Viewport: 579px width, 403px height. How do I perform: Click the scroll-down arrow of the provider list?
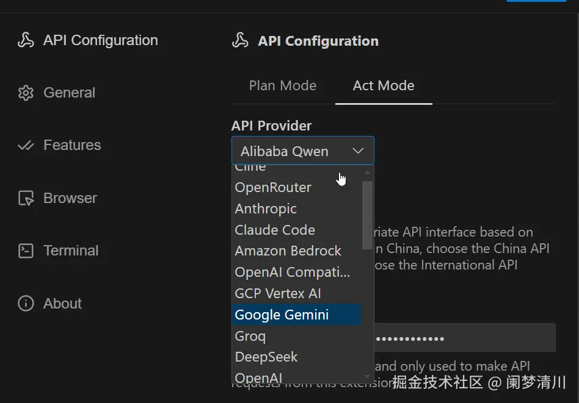click(x=367, y=376)
